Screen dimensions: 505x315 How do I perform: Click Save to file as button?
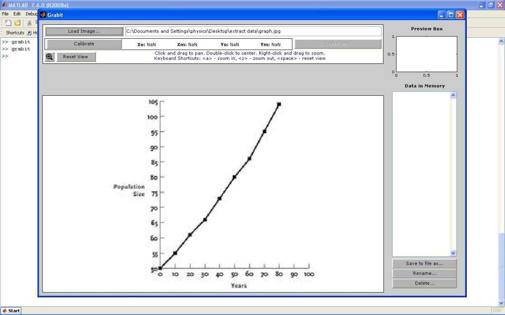(424, 263)
